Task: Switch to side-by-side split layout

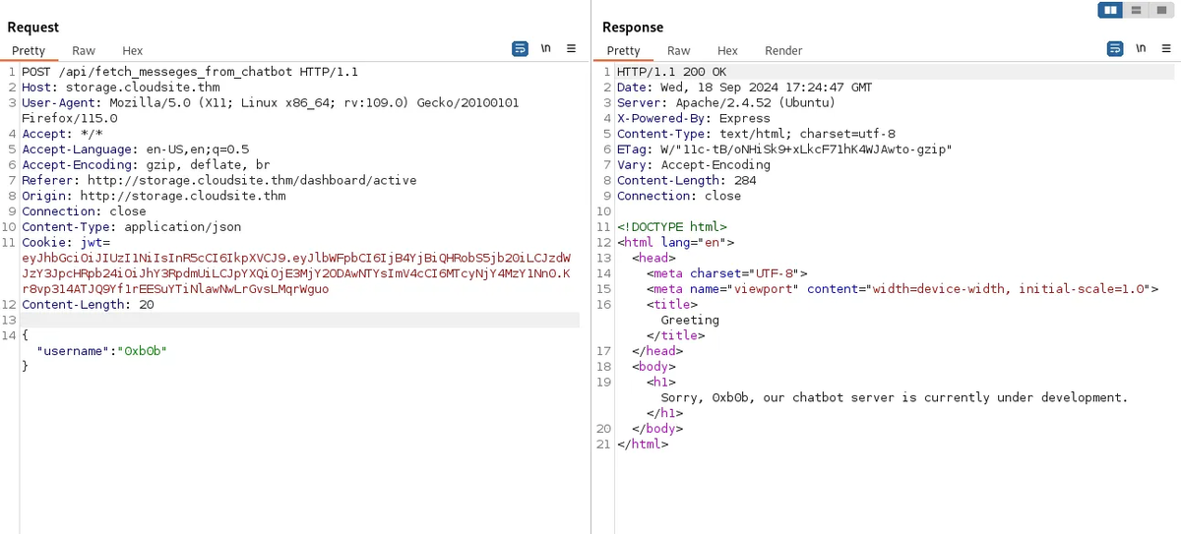Action: [1111, 10]
